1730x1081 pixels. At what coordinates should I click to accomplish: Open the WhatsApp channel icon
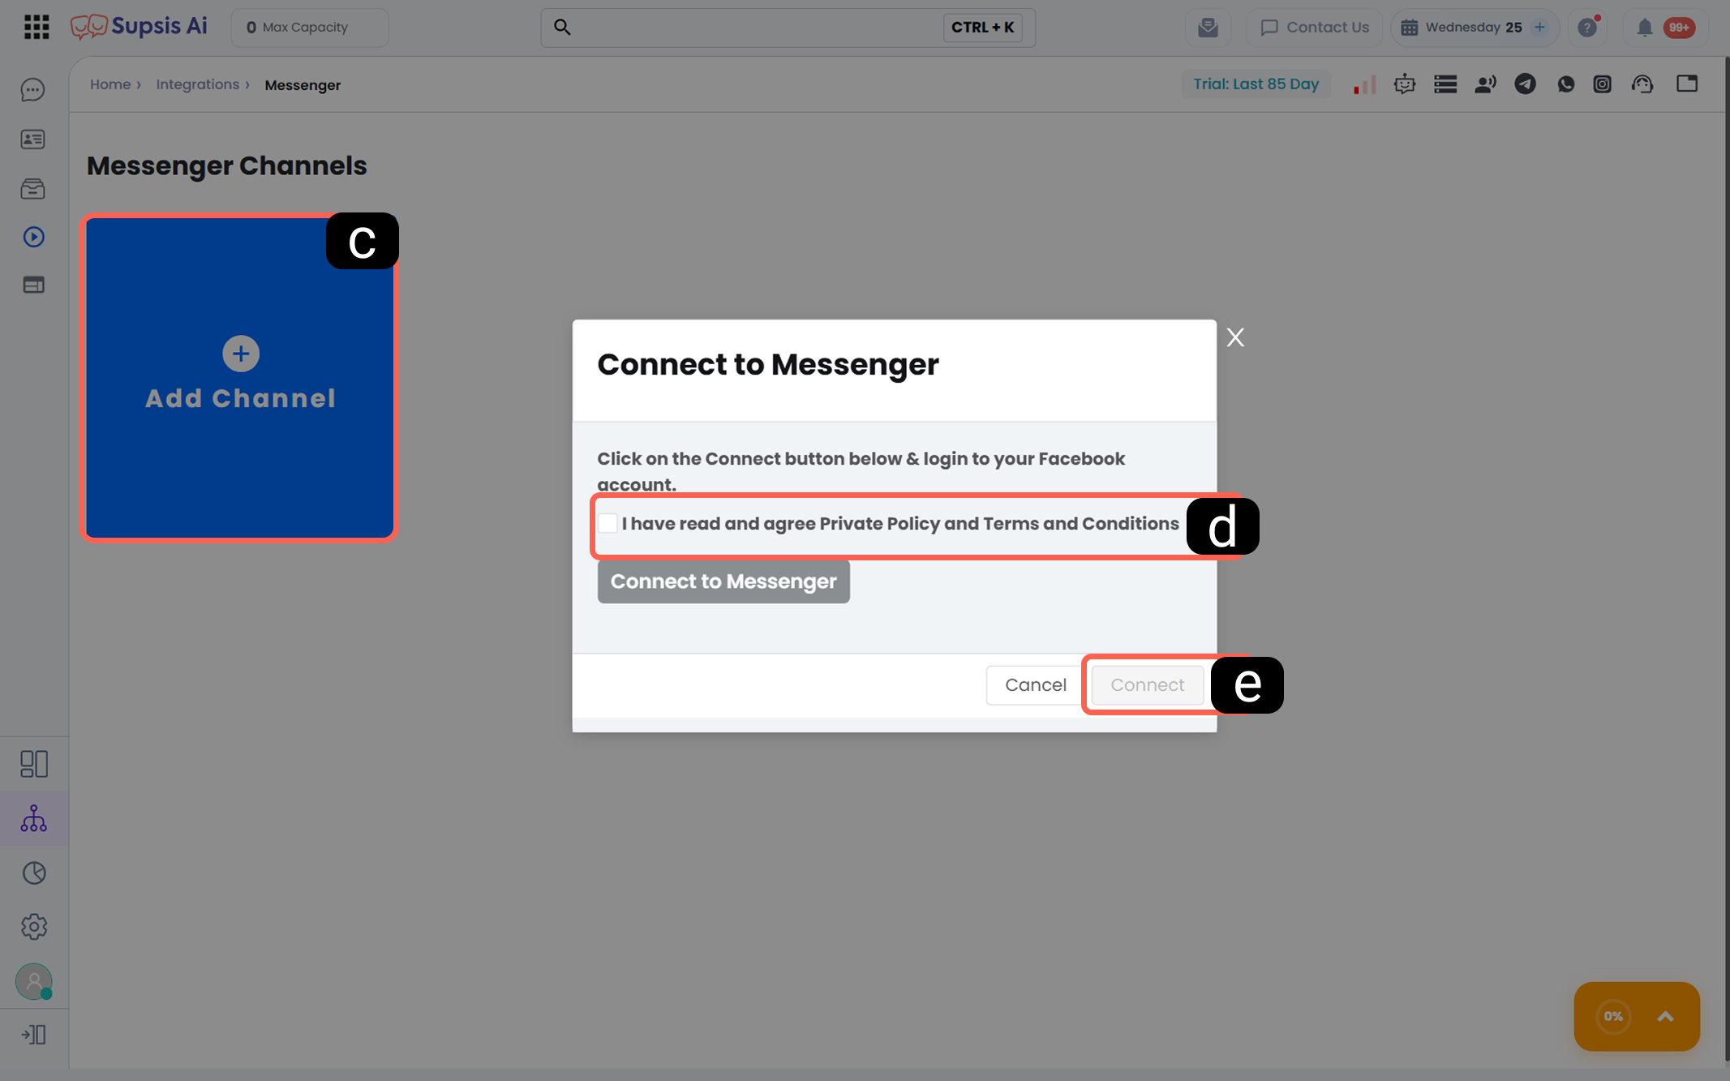pos(1565,84)
